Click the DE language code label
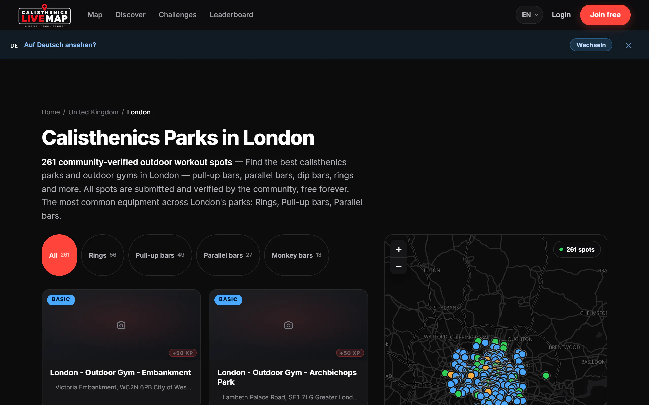This screenshot has width=649, height=405. [14, 46]
